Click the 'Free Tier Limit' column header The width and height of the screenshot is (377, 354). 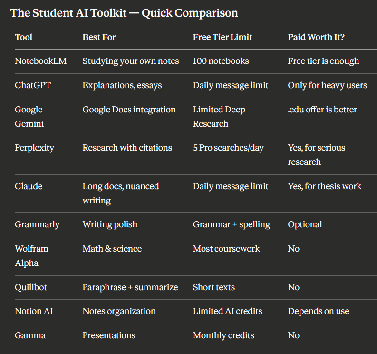coord(222,37)
